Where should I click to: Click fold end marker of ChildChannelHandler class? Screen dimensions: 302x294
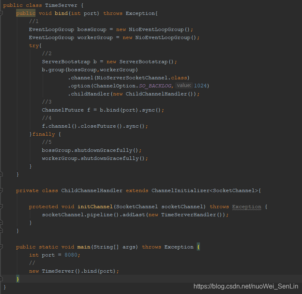tap(1, 231)
